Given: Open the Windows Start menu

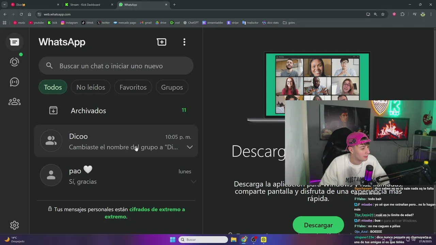Looking at the screenshot, I should 172,240.
